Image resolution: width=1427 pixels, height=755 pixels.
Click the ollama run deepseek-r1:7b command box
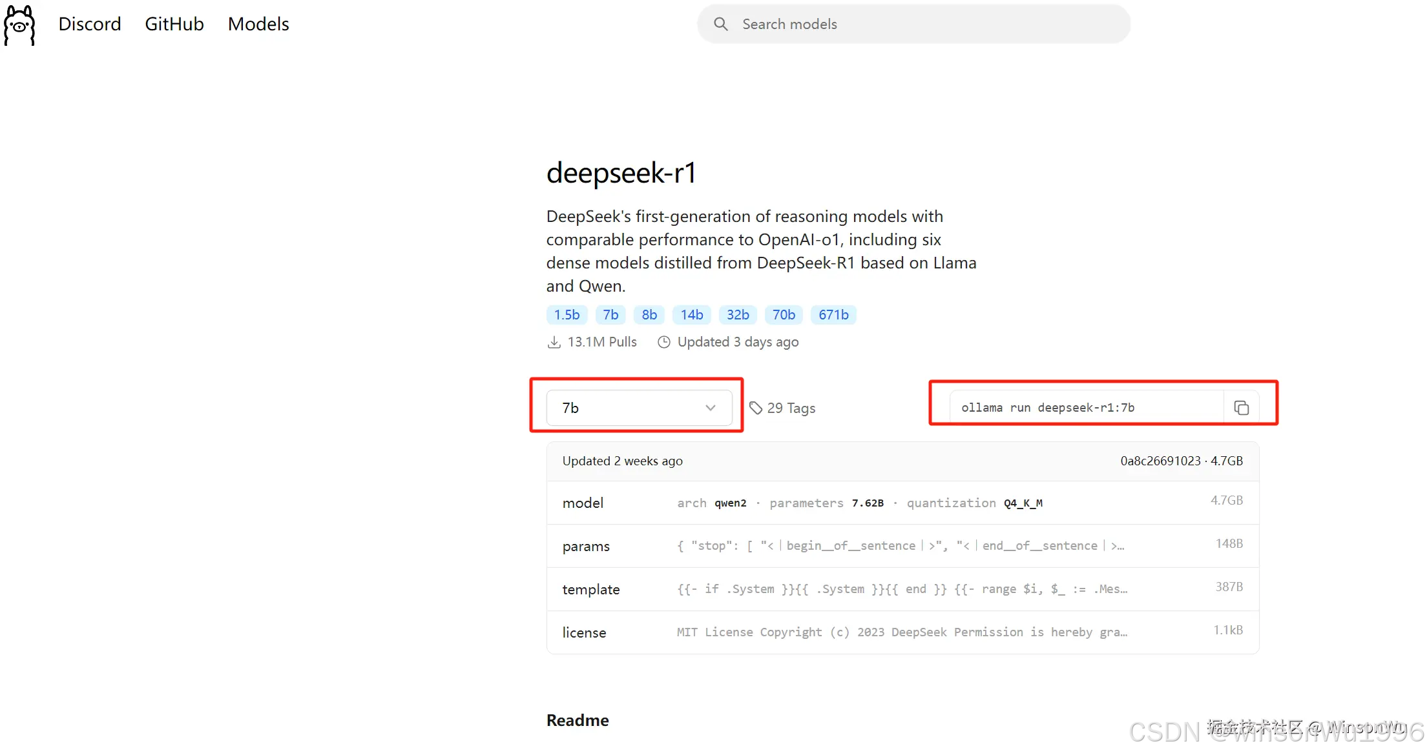pyautogui.click(x=1085, y=408)
